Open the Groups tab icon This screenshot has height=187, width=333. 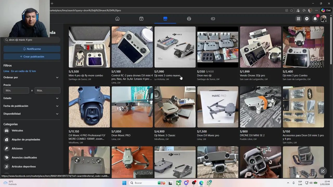(189, 19)
